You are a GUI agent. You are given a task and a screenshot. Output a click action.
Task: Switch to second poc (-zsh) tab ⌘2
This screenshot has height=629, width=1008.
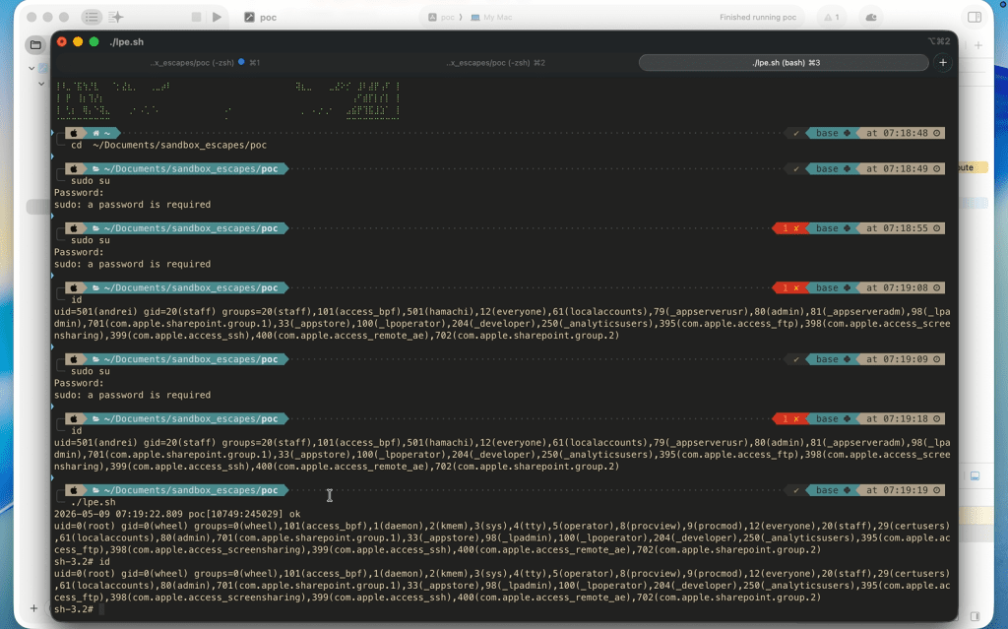pos(496,63)
